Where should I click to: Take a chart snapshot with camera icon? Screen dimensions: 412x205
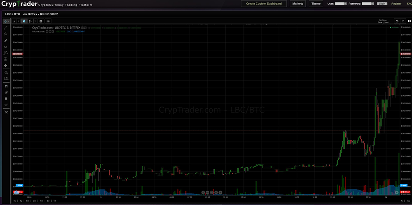(x=409, y=21)
